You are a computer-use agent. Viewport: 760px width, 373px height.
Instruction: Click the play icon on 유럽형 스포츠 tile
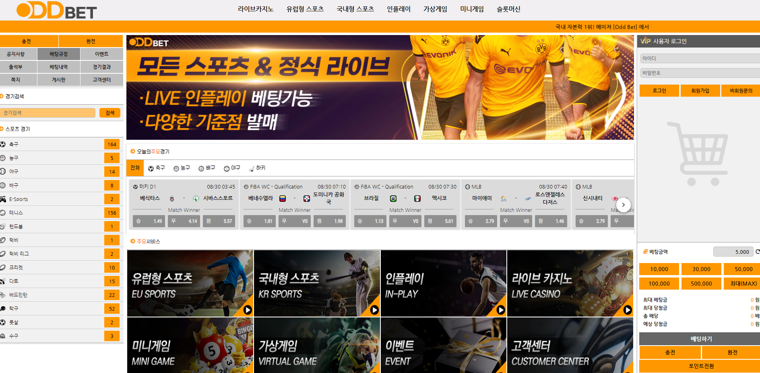(x=248, y=310)
